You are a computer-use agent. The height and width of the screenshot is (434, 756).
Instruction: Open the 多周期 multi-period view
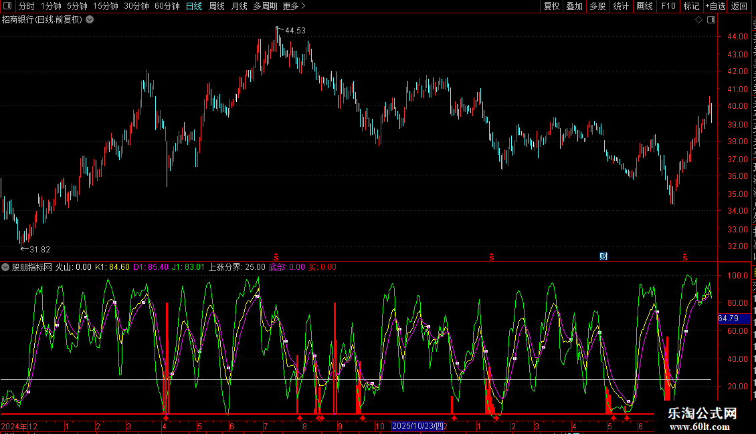[x=265, y=6]
